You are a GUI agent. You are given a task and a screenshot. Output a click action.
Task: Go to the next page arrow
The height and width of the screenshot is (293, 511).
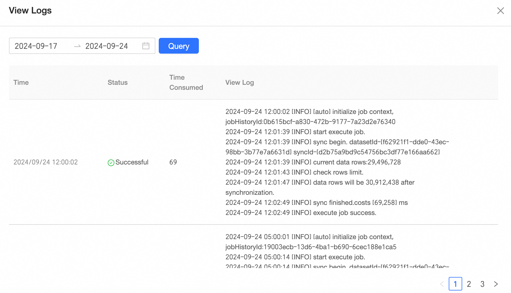[x=496, y=284]
